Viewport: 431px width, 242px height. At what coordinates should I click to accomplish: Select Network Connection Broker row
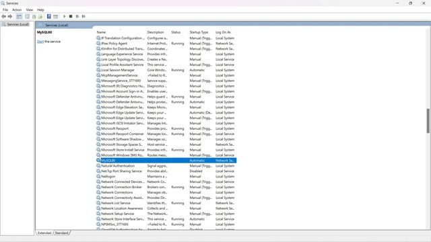click(166, 187)
